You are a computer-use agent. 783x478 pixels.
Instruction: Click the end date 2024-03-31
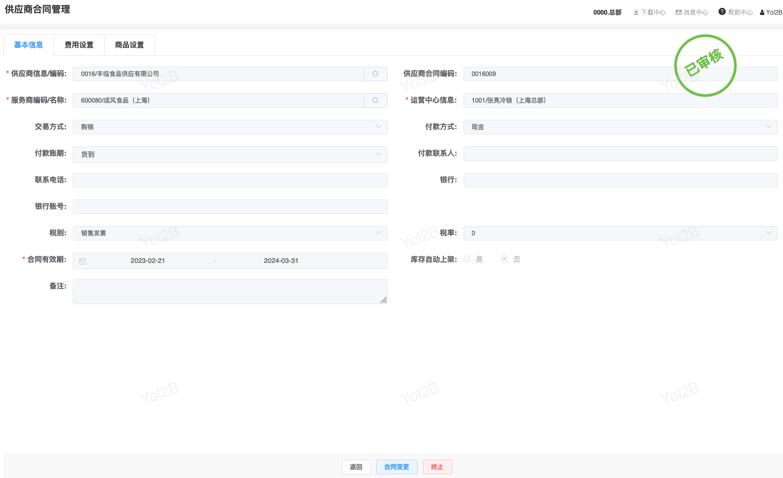click(281, 261)
